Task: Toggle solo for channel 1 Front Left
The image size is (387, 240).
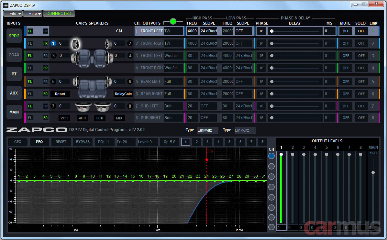Action: tap(361, 31)
